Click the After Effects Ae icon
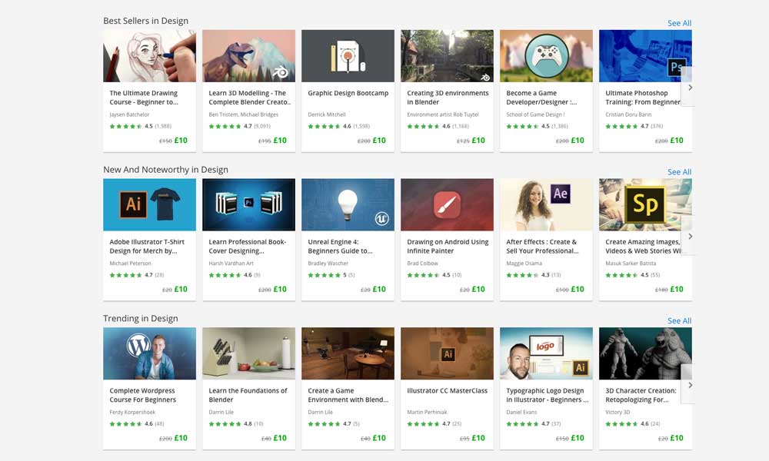 [561, 194]
